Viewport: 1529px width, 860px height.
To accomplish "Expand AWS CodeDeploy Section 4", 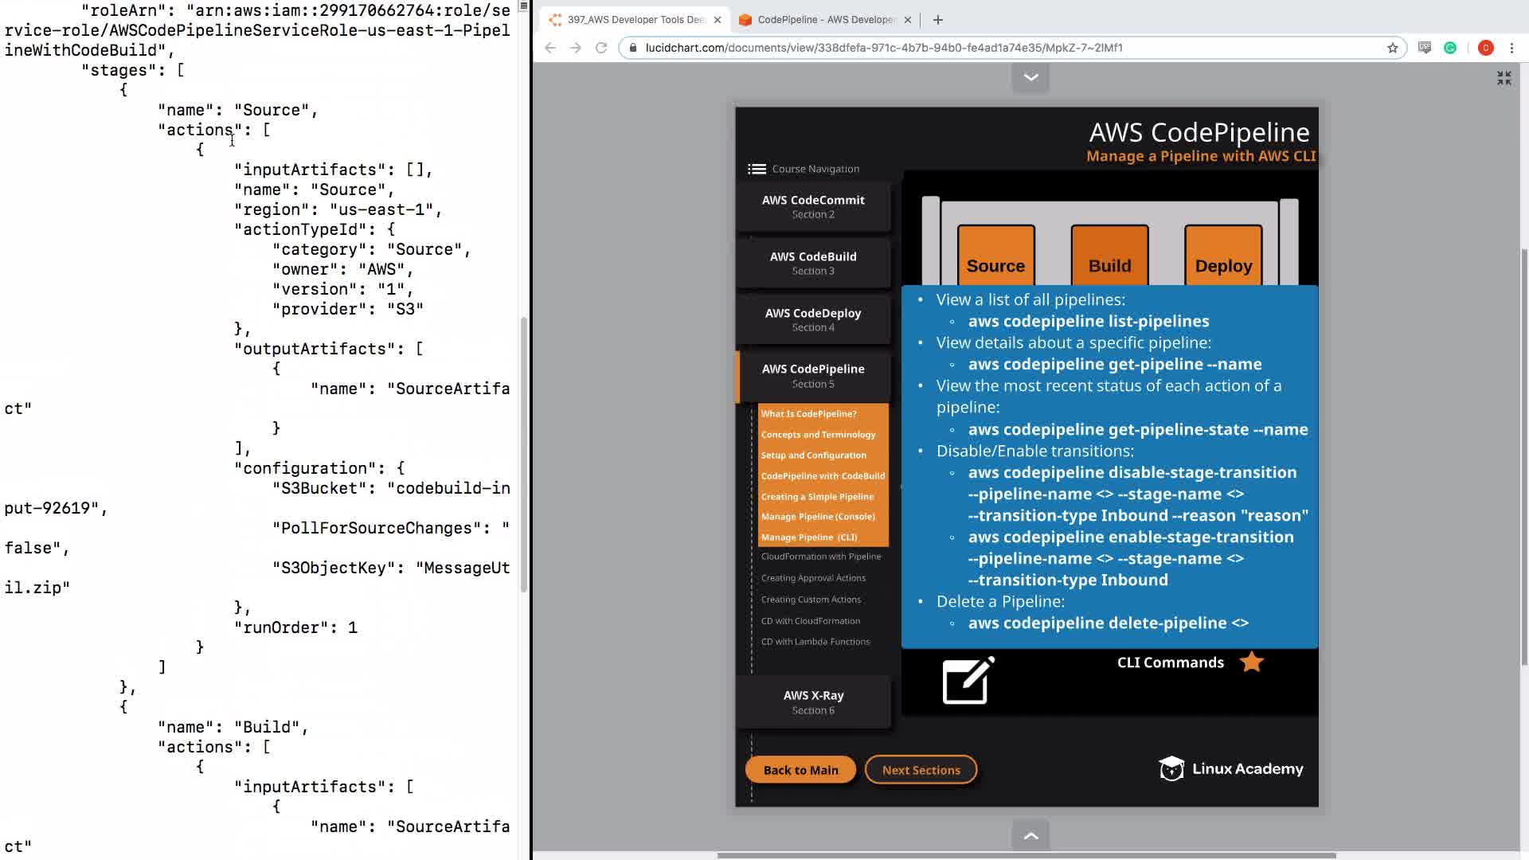I will [812, 319].
